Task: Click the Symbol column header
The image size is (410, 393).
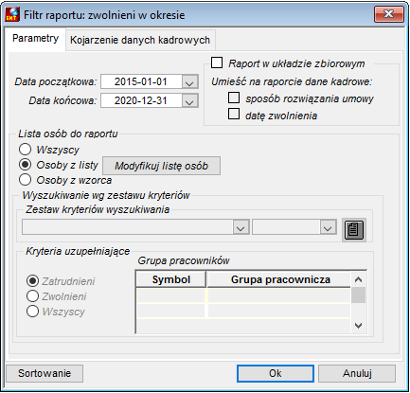Action: [171, 279]
